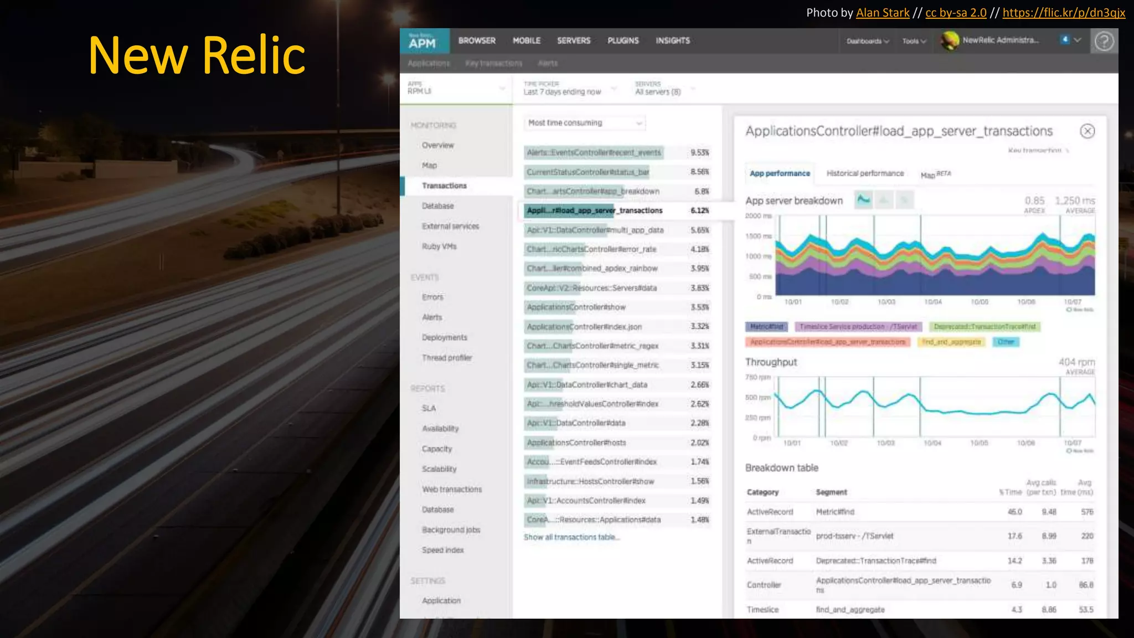
Task: Open the Apps picker showing RPM UI
Action: coord(456,88)
